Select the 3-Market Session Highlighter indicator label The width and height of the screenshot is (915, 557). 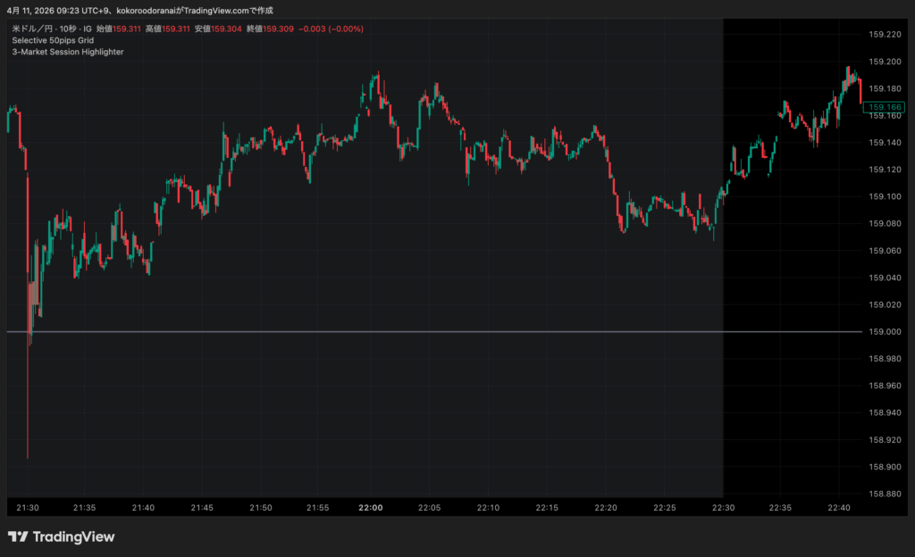pos(68,52)
